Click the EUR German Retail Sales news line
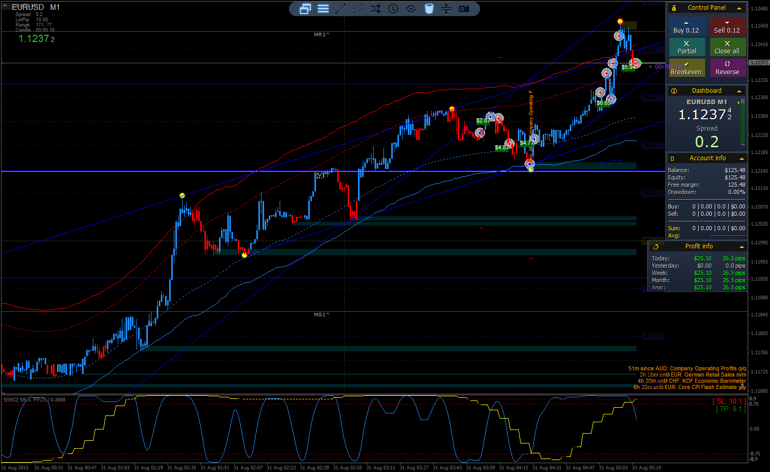 tap(693, 374)
